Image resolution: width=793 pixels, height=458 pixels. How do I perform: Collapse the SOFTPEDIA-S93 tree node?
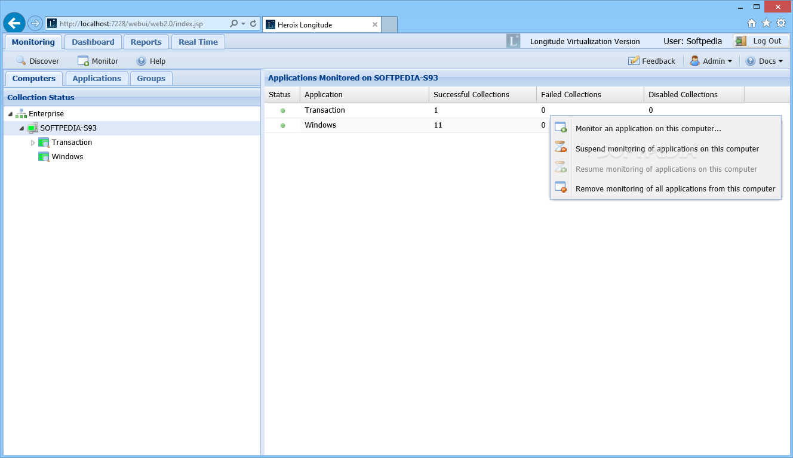21,128
